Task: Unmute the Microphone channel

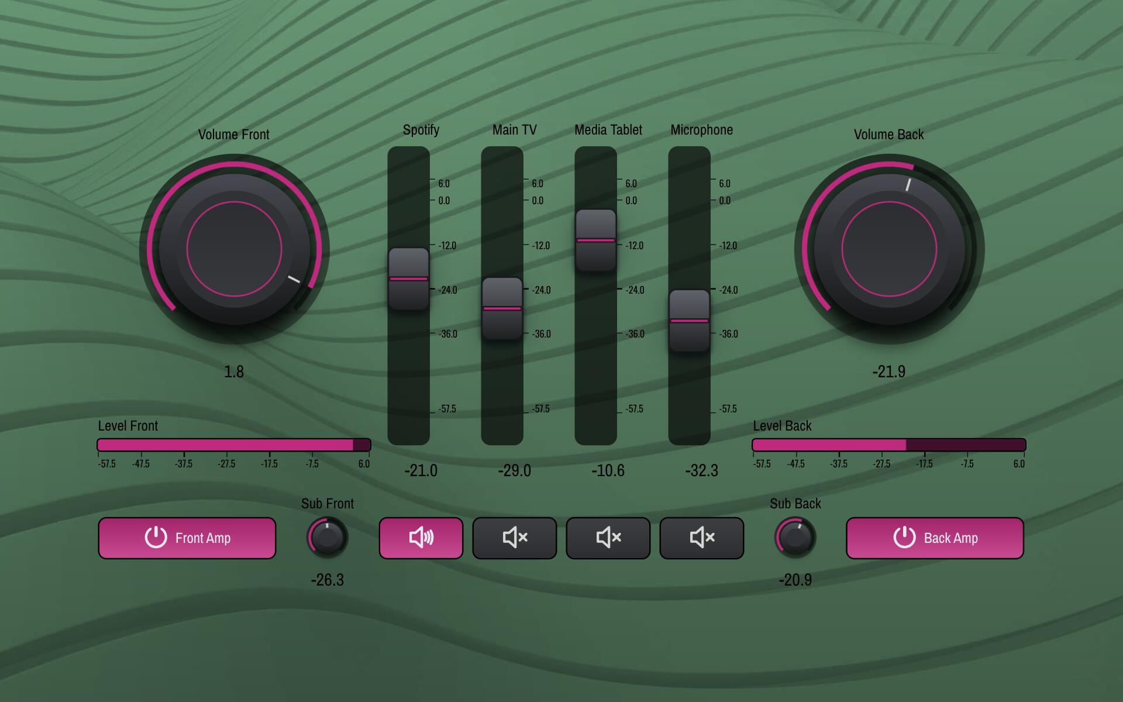Action: 702,538
